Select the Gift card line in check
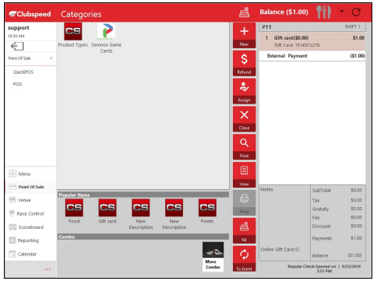The height and width of the screenshot is (281, 377). pyautogui.click(x=312, y=41)
